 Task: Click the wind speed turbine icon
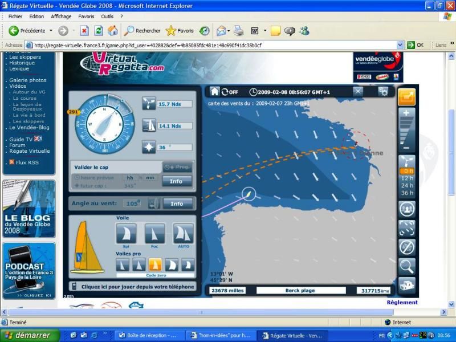(x=149, y=103)
